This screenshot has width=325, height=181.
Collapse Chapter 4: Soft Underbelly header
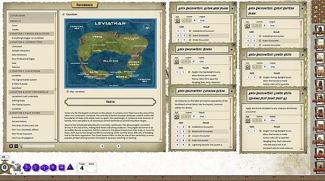31,92
